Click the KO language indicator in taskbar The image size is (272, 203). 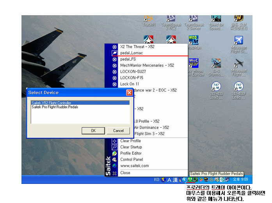156,180
